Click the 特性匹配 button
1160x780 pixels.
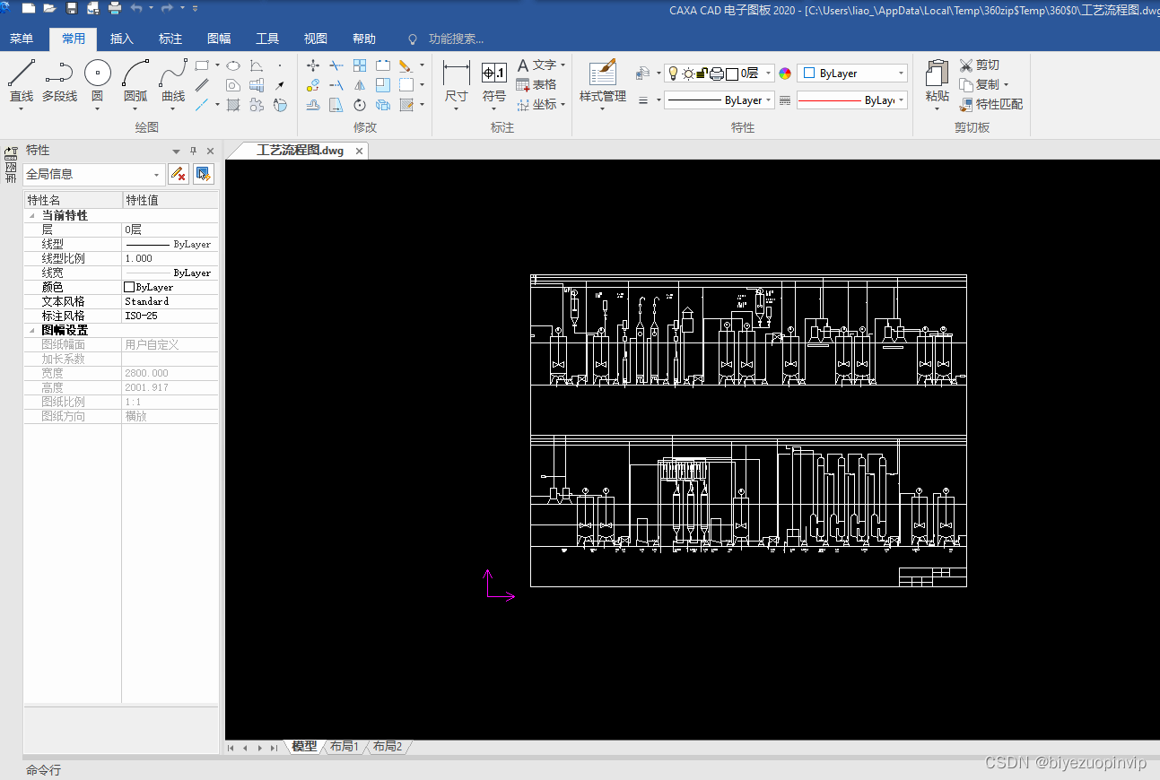click(x=990, y=105)
